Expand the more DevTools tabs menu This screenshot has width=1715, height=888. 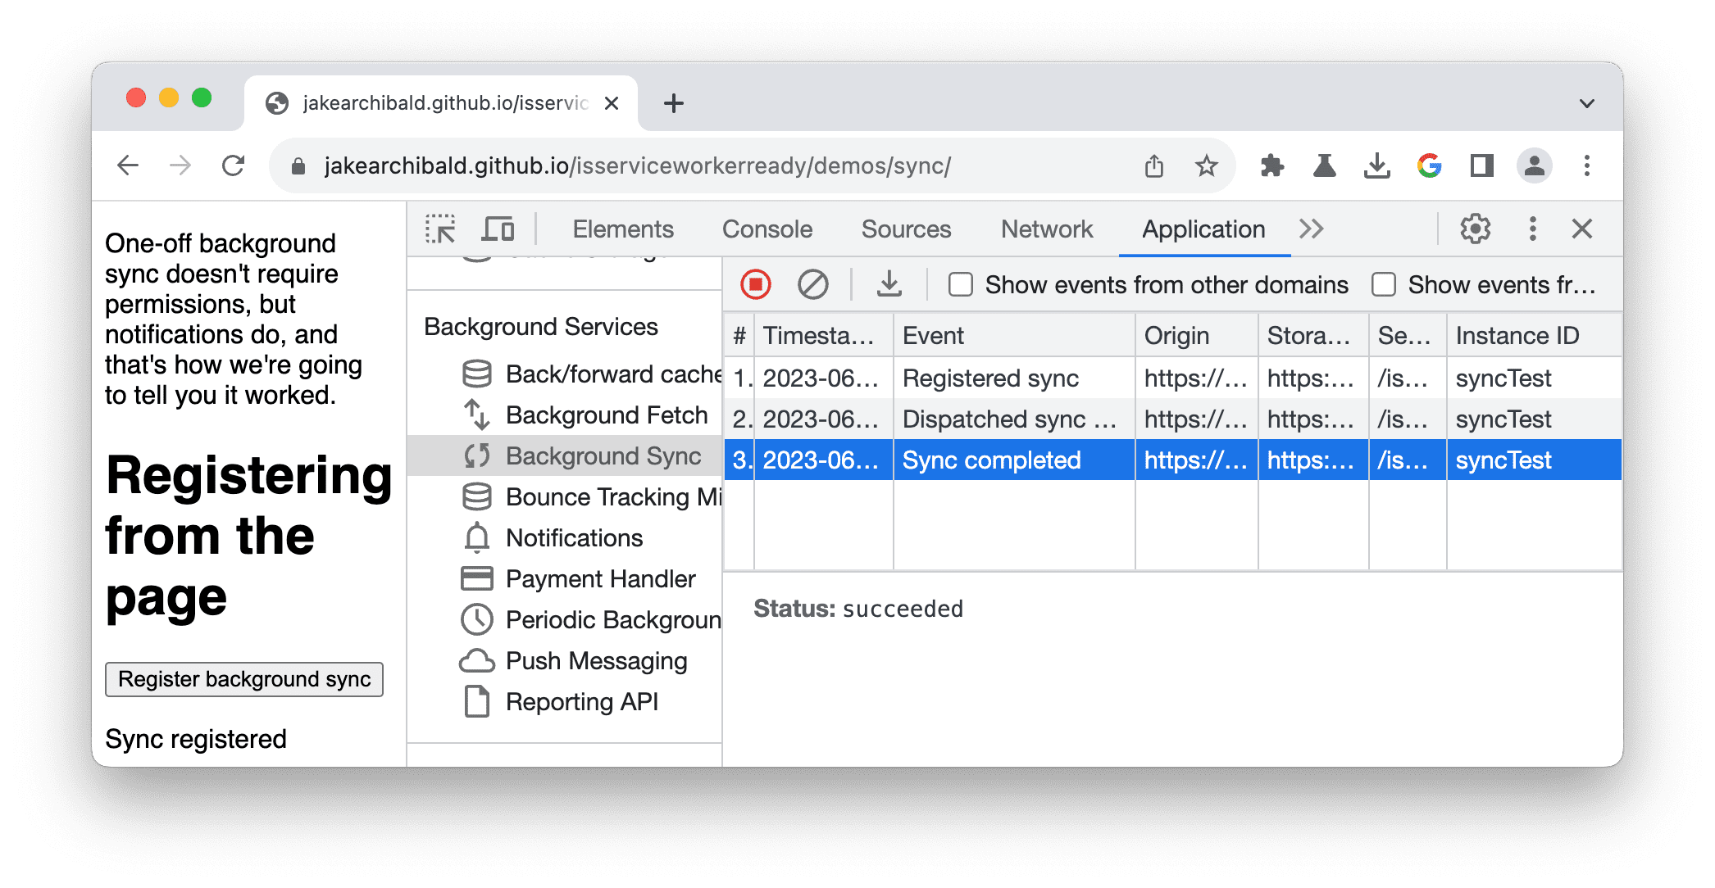click(1315, 227)
